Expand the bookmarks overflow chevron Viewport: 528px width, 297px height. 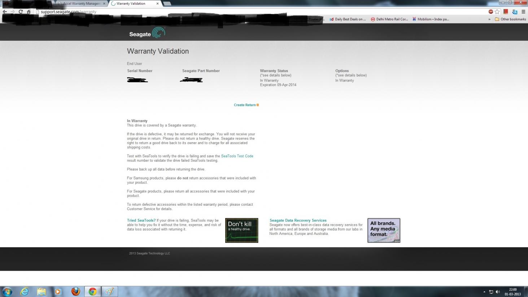(489, 19)
